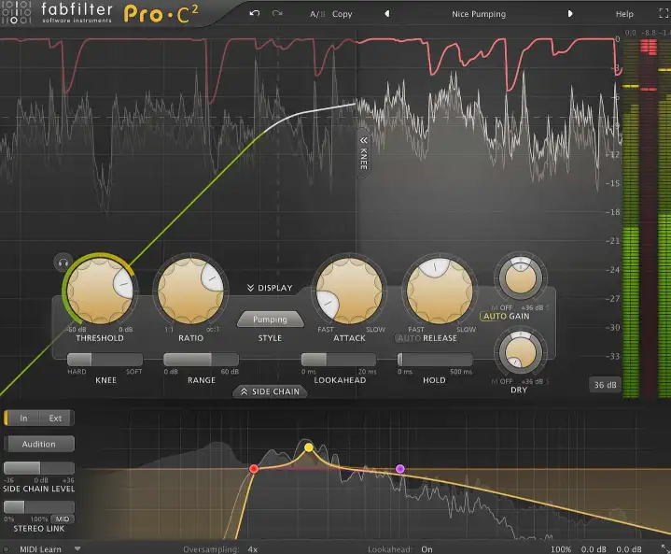
Task: Open the Pumping style selector
Action: click(x=270, y=320)
